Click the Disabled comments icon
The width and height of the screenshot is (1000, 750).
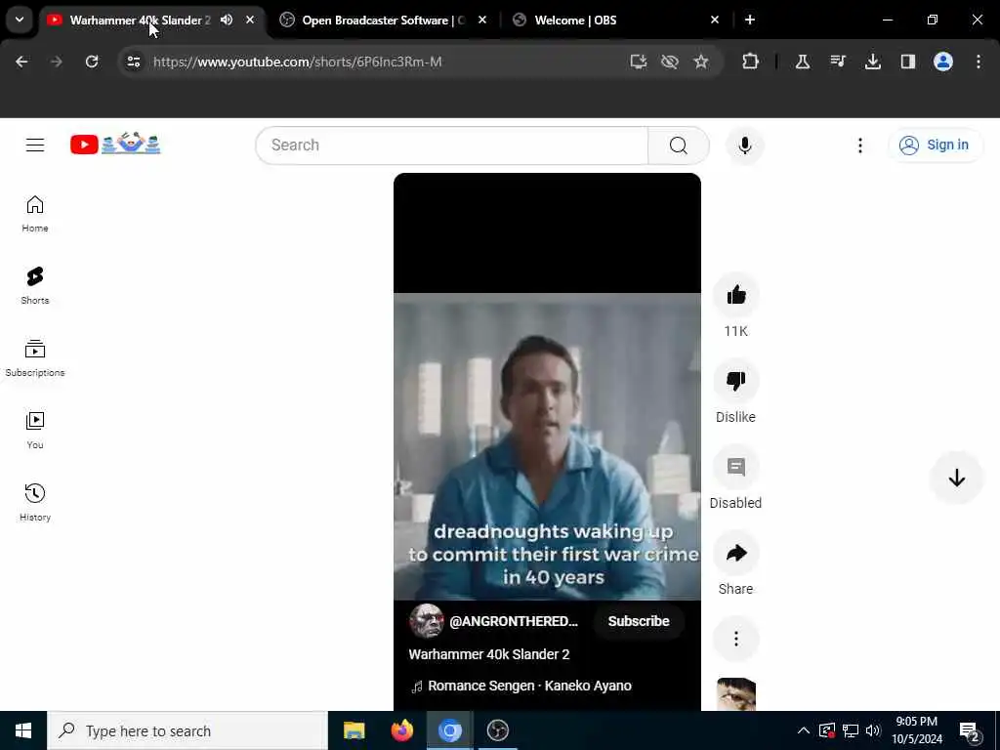[x=736, y=468]
